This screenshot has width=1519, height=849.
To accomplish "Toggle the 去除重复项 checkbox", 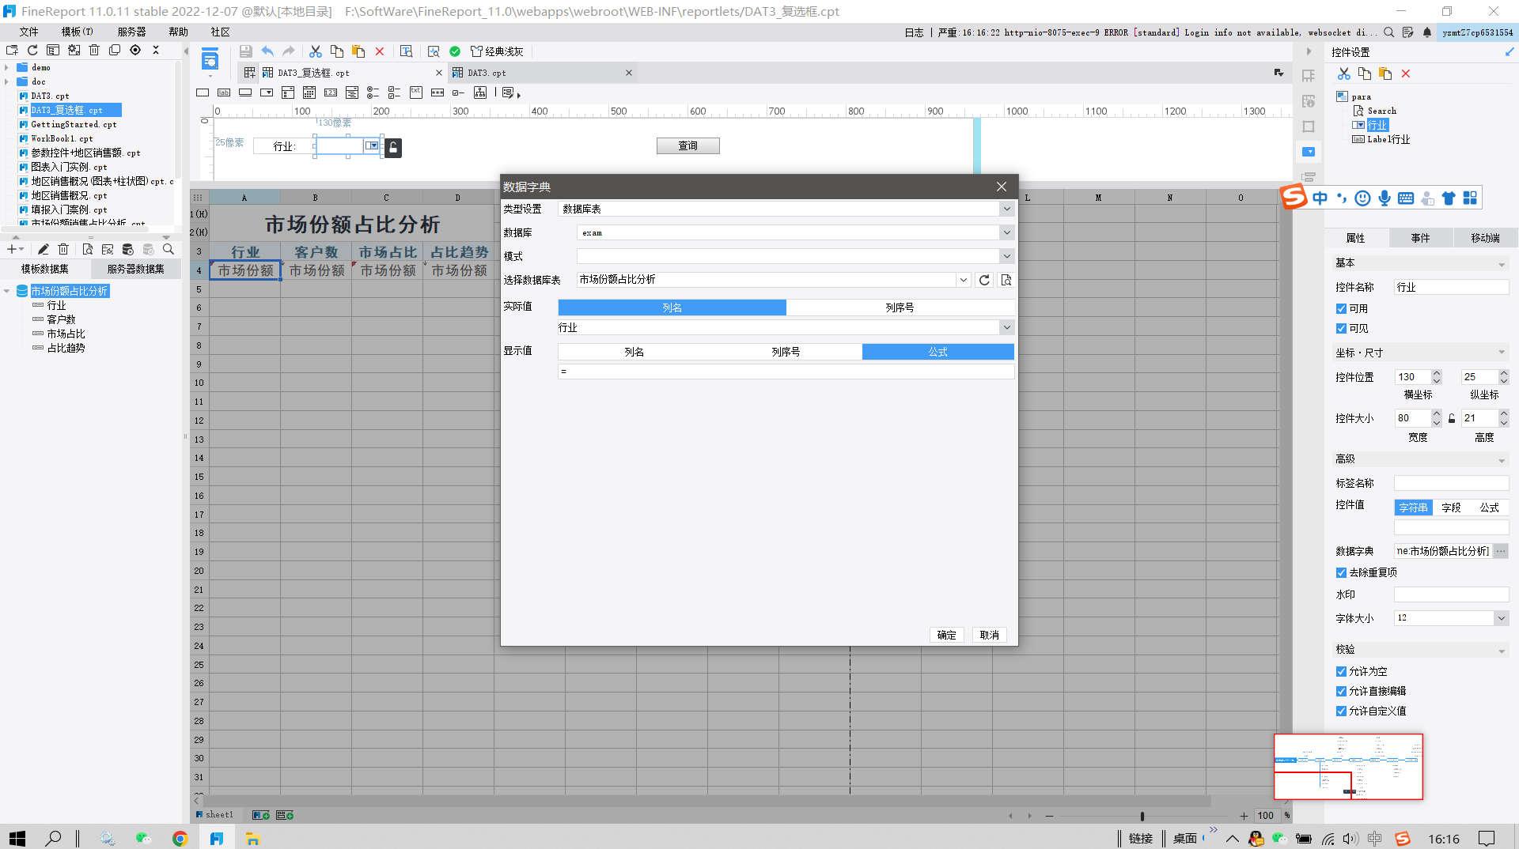I will point(1341,572).
